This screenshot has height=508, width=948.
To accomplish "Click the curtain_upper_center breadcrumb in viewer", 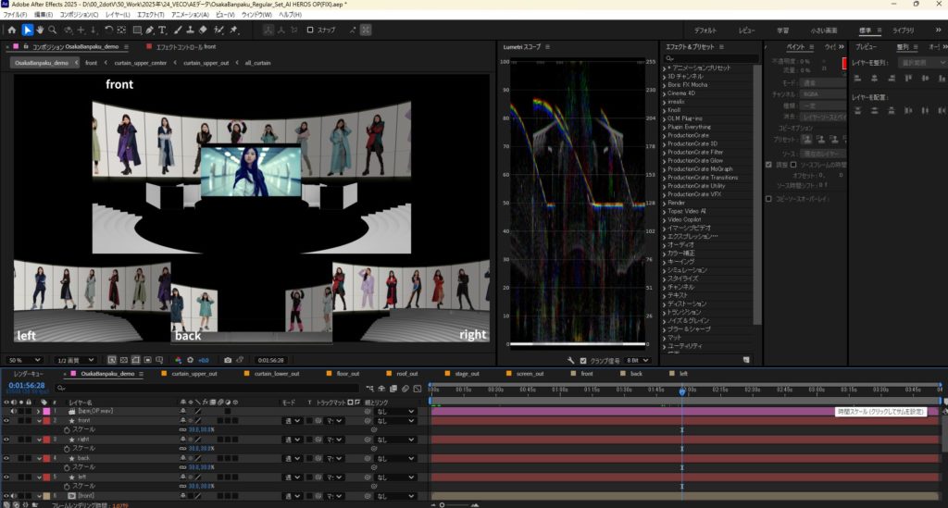I will click(x=140, y=63).
